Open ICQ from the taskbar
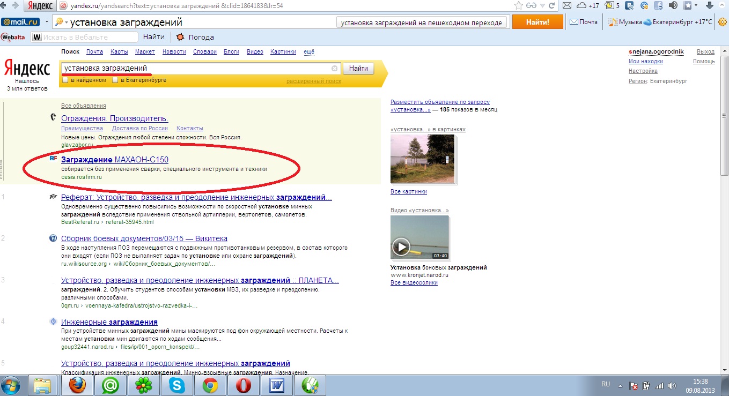729x396 pixels. 144,385
